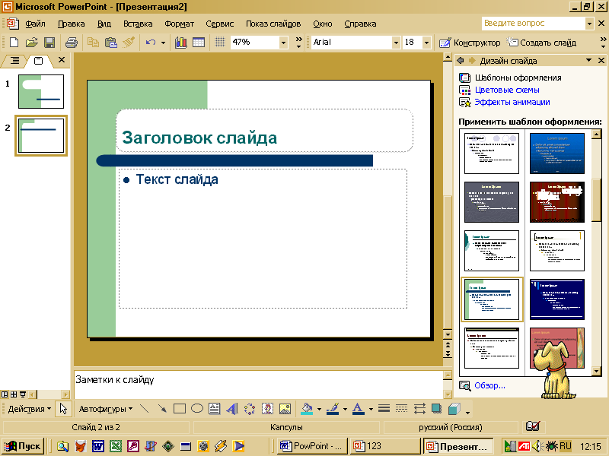Choose arrow style icon
This screenshot has height=456, width=609.
(419, 409)
